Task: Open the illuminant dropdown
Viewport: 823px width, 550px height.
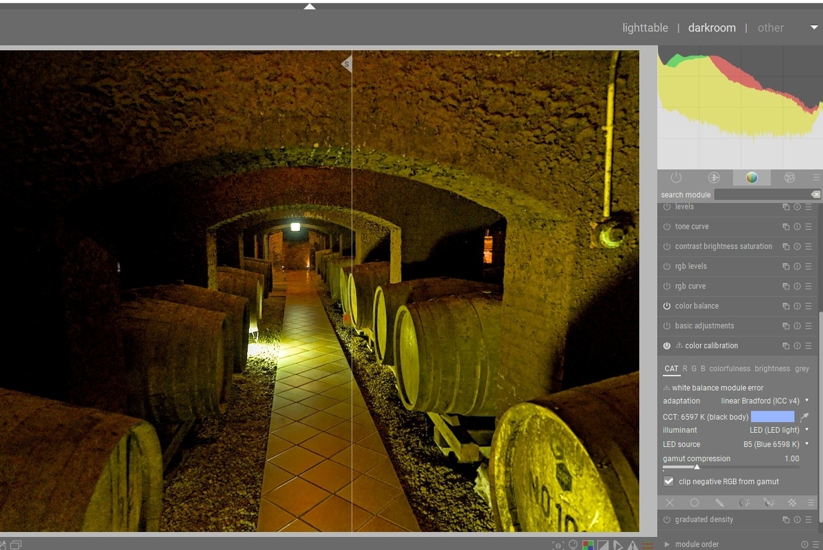Action: (736, 430)
